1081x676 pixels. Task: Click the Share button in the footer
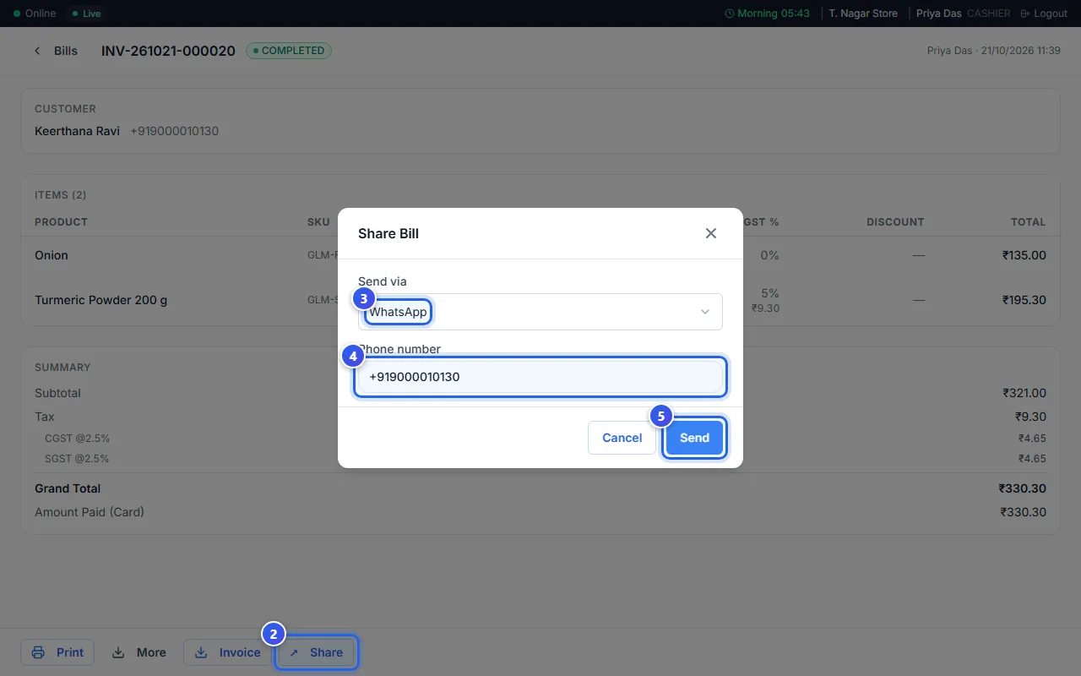click(317, 652)
